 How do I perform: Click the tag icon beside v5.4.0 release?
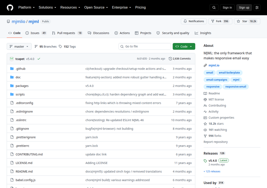coord(205,161)
